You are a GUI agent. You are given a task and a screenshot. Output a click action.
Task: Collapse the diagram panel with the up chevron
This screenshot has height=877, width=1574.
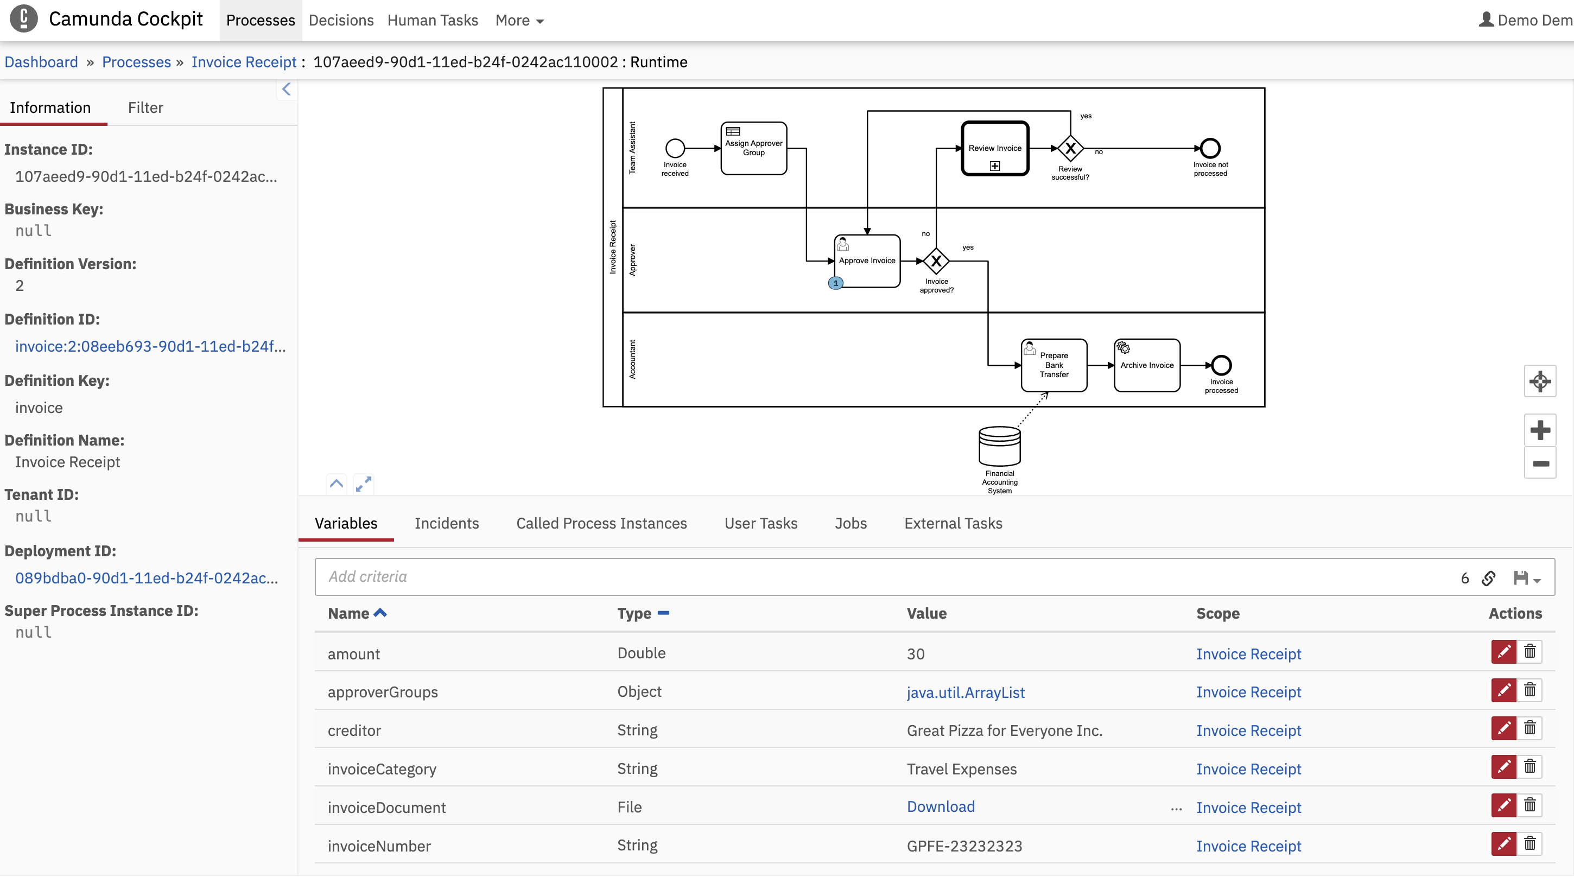(x=336, y=484)
